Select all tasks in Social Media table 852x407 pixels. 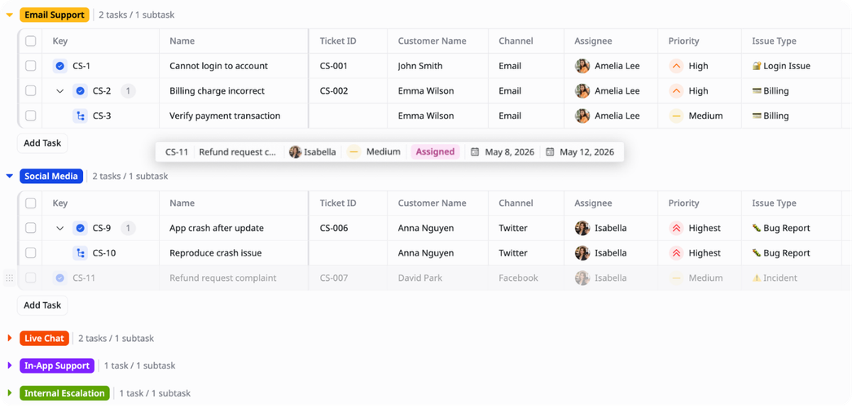[x=31, y=203]
